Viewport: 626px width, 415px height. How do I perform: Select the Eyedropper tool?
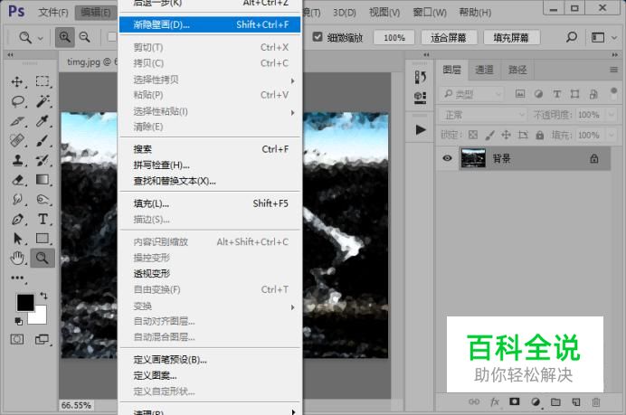pyautogui.click(x=43, y=121)
